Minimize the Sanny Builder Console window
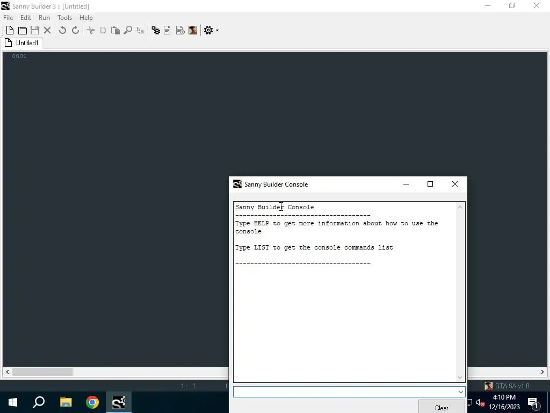550x413 pixels. tap(406, 184)
